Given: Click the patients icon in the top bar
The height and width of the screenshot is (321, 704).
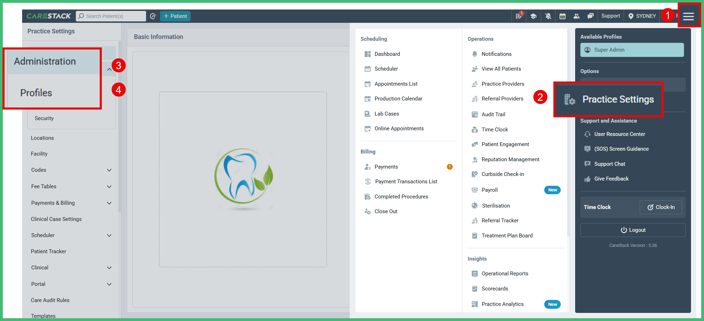Looking at the screenshot, I should pyautogui.click(x=576, y=16).
